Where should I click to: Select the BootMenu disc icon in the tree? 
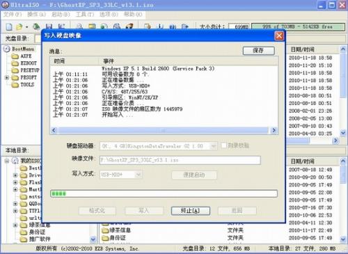pos(7,49)
